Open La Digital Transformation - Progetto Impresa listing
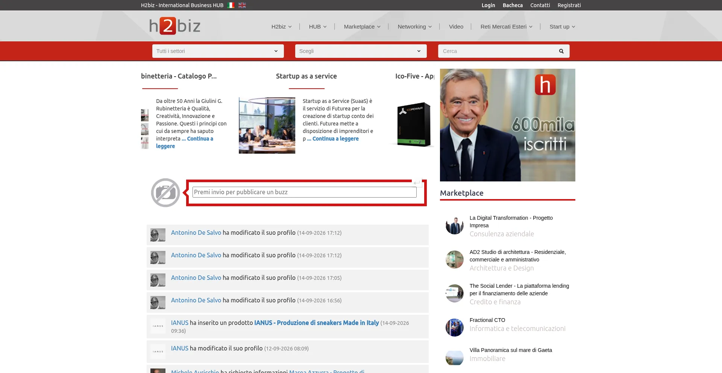 tap(511, 222)
